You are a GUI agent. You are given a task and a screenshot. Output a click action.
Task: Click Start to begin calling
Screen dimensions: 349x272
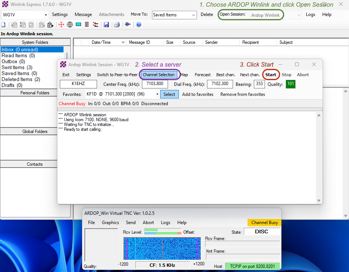271,75
